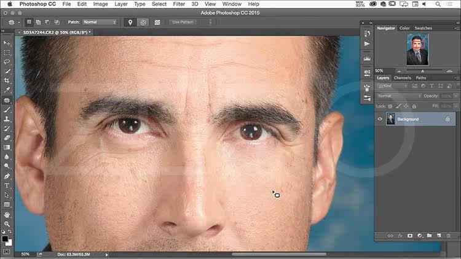Viewport: 461px width, 259px height.
Task: Click the Navigator preview thumbnail
Action: pyautogui.click(x=417, y=49)
